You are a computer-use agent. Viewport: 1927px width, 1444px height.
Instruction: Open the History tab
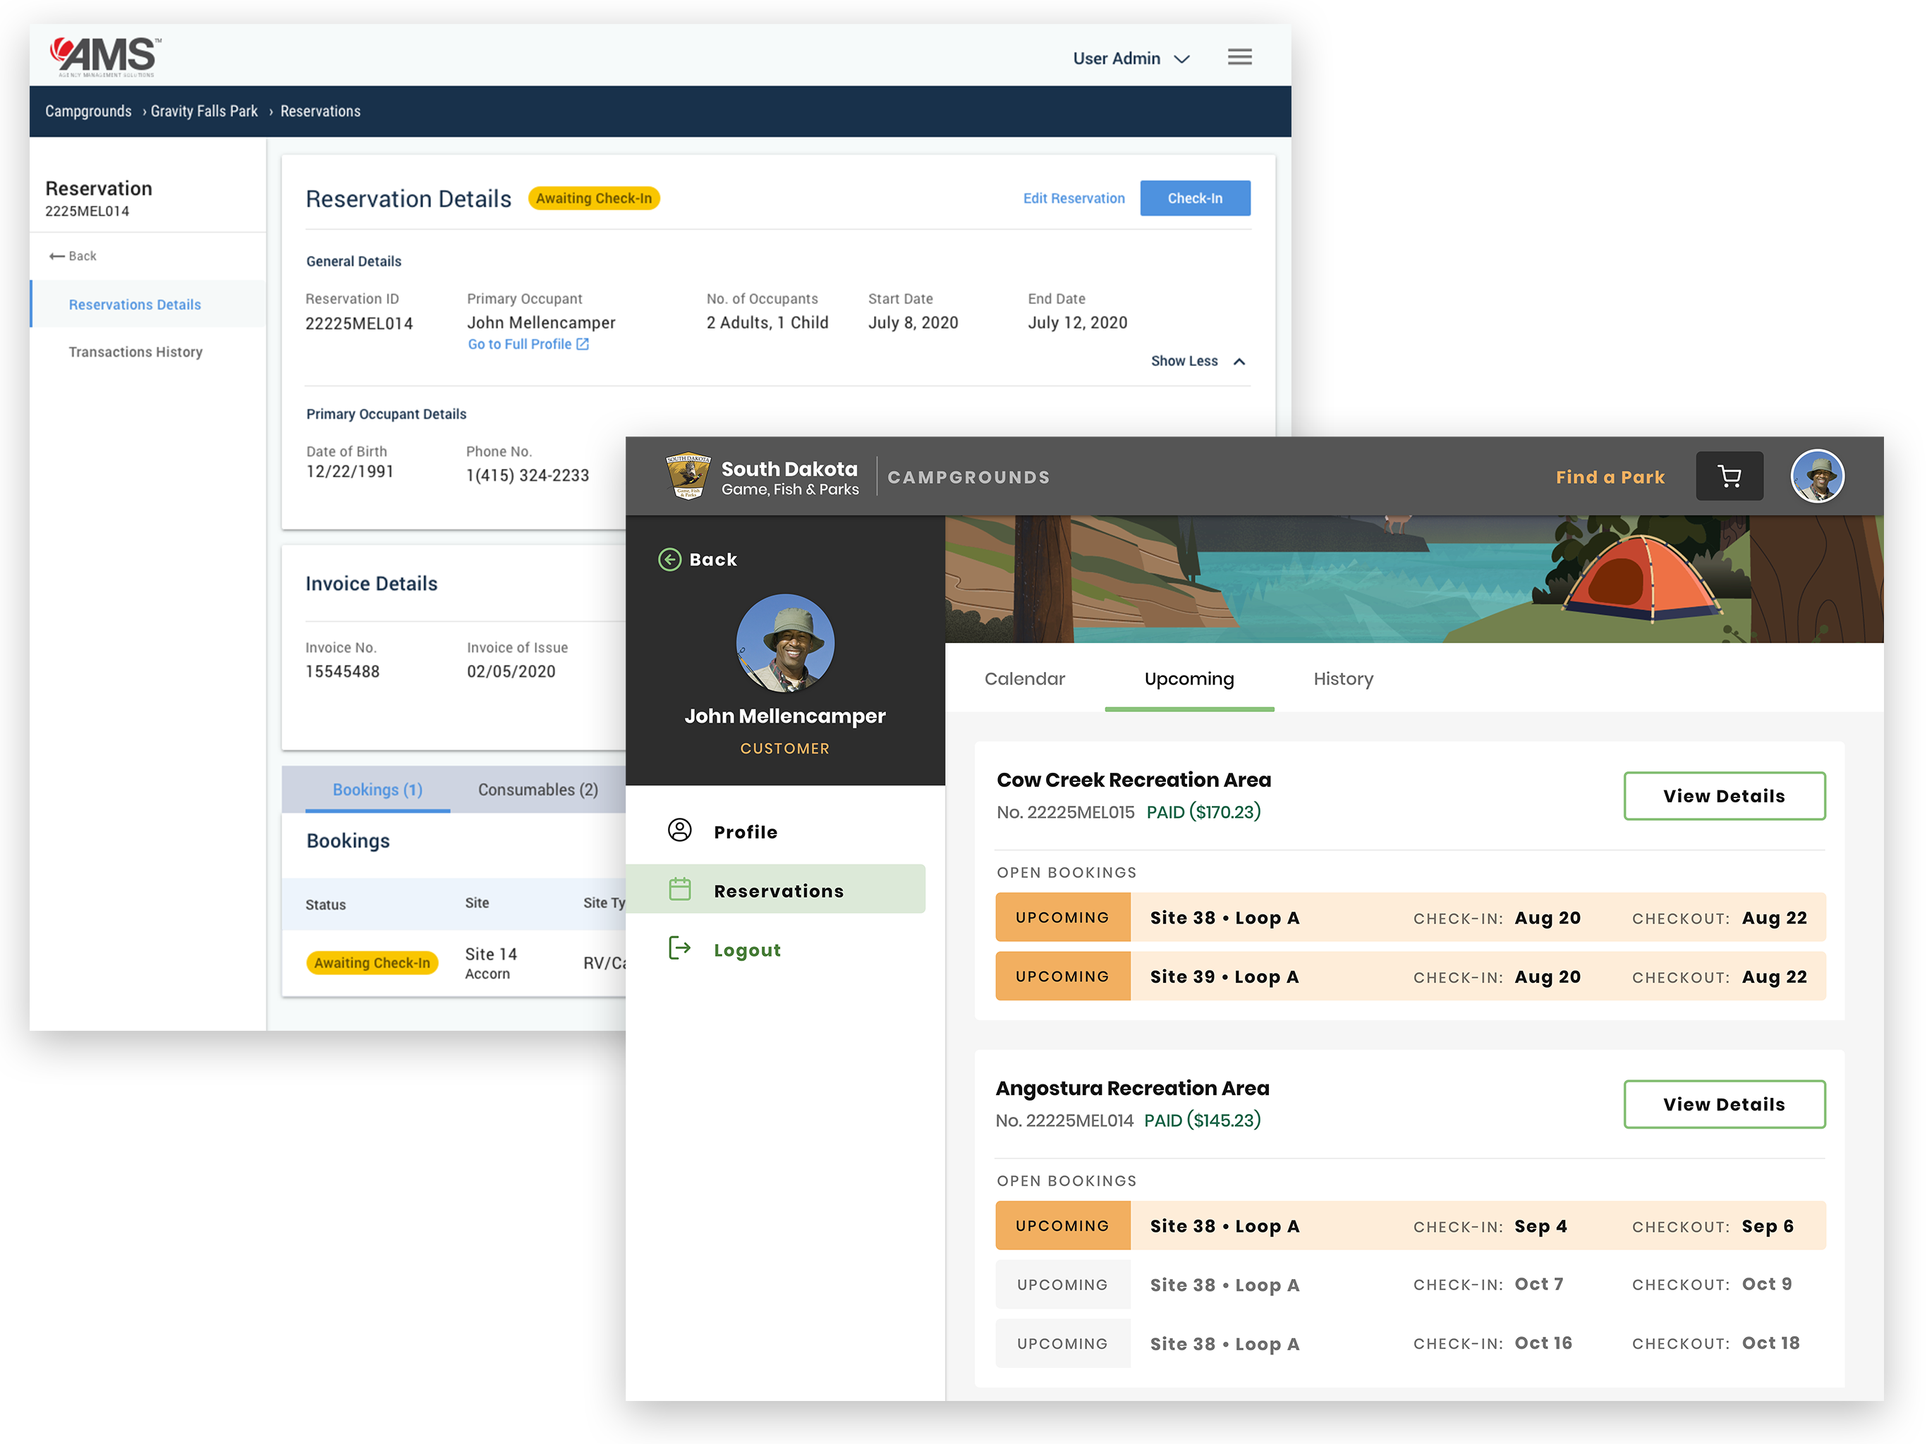(x=1343, y=678)
